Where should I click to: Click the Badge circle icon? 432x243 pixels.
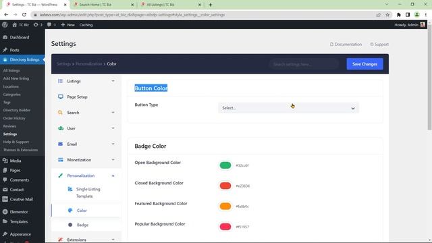point(70,225)
